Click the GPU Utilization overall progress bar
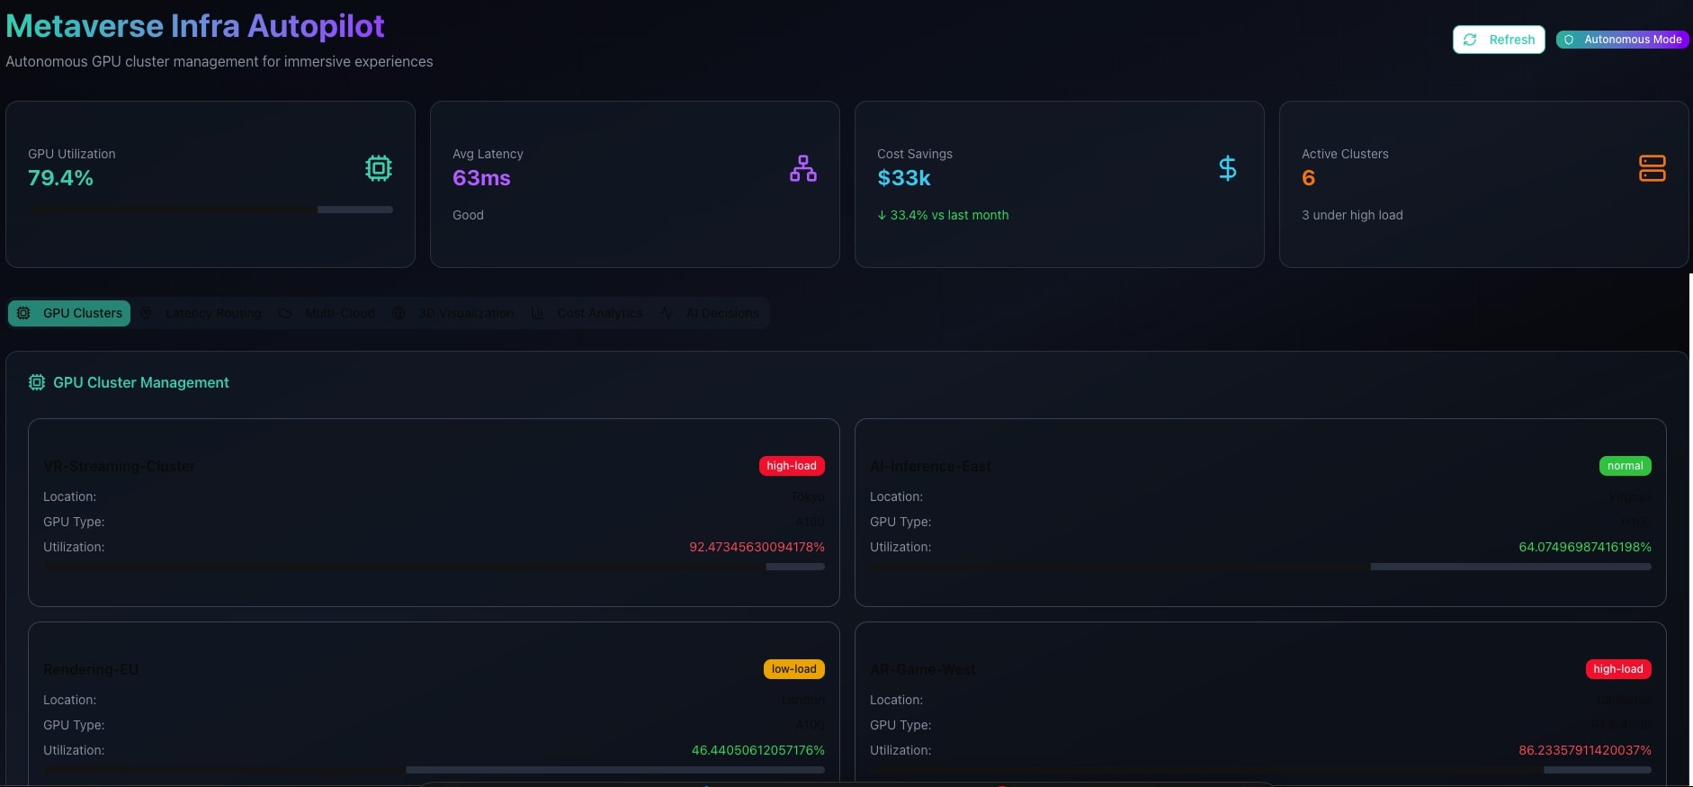Viewport: 1693px width, 787px height. 211,210
